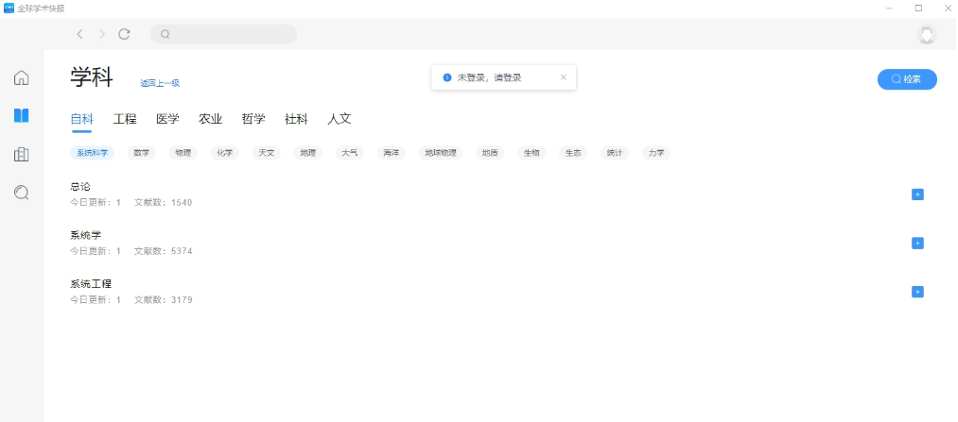The width and height of the screenshot is (958, 422).
Task: Click the forward navigation arrow
Action: click(102, 34)
